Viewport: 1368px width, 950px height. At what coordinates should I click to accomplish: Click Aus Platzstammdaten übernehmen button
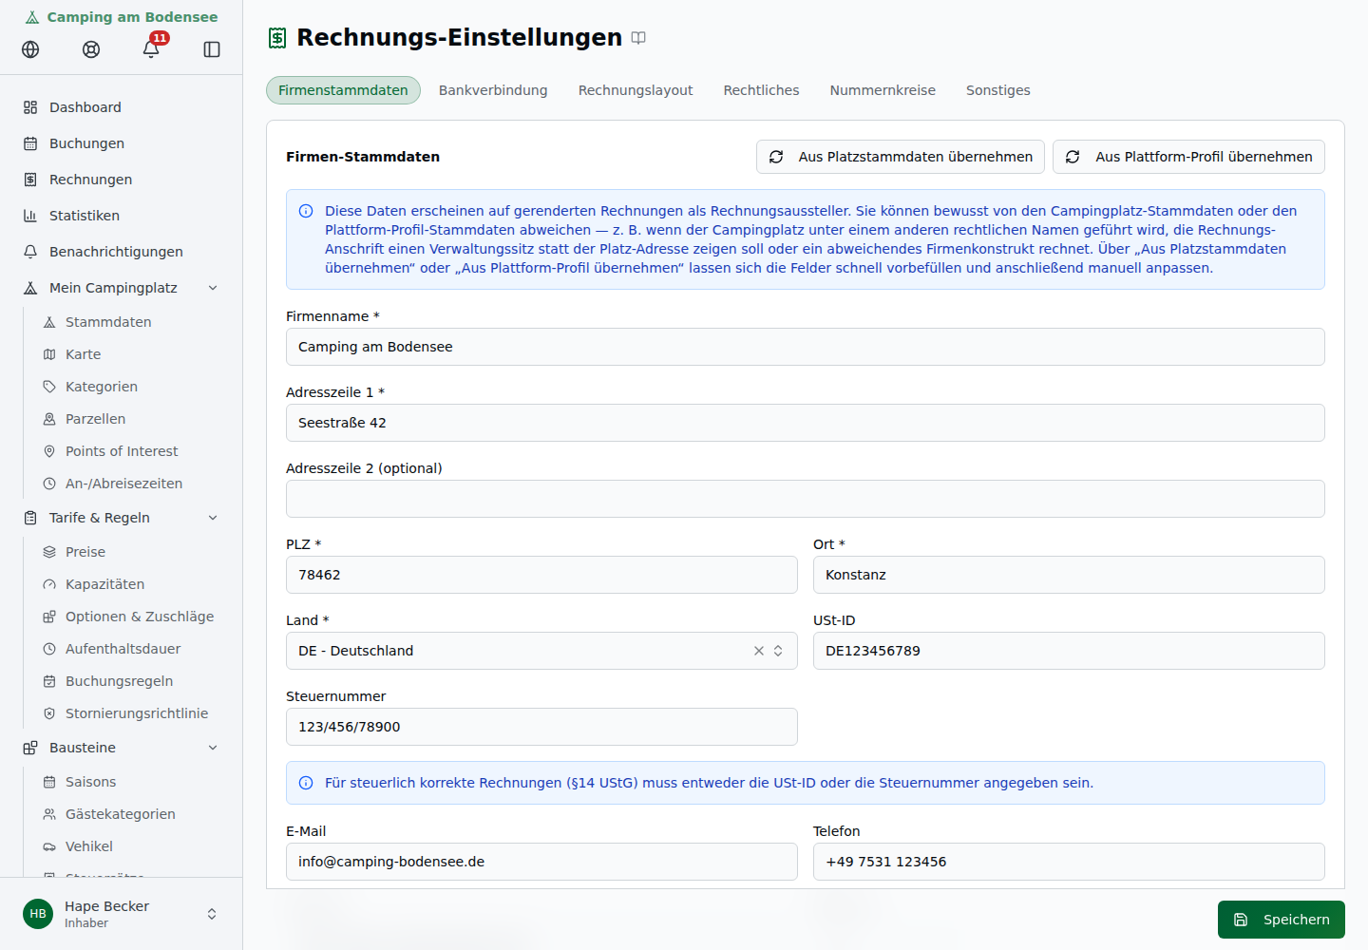point(901,157)
